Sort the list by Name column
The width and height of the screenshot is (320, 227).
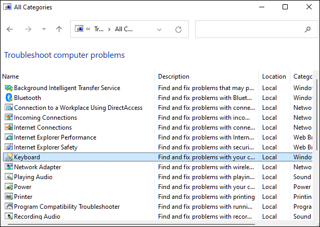[x=78, y=77]
